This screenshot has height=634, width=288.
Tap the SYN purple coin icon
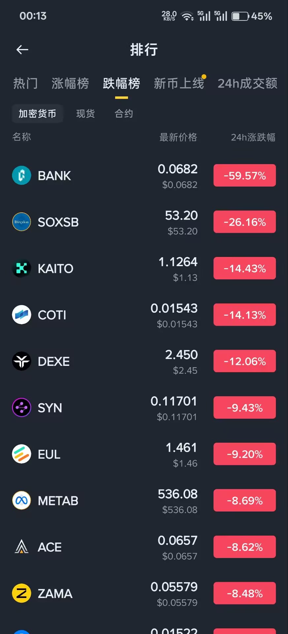[21, 407]
